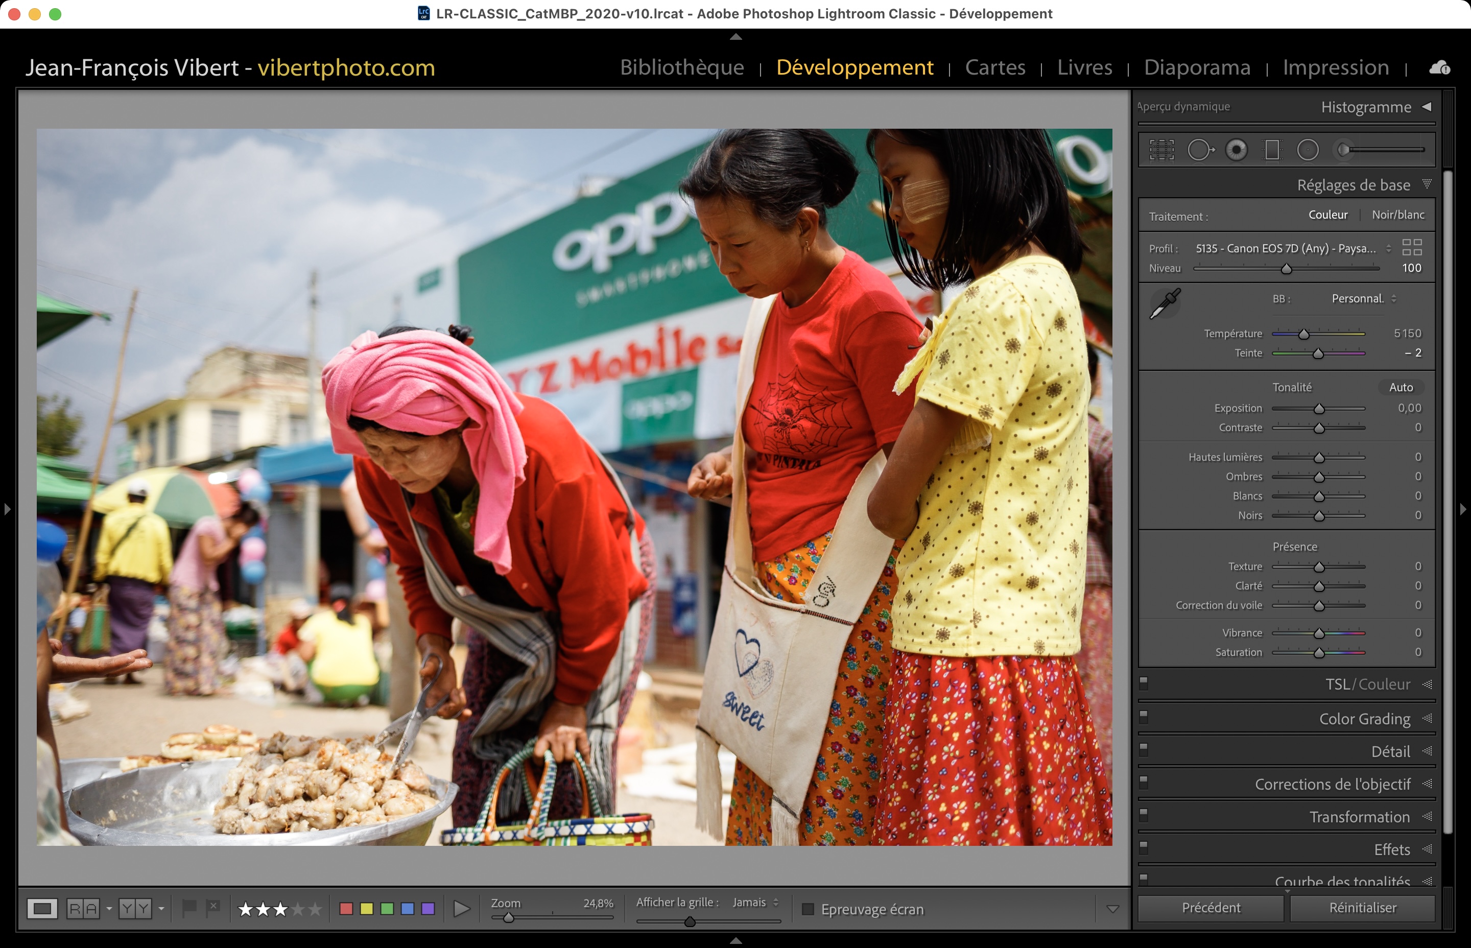The height and width of the screenshot is (948, 1471).
Task: Open the Impression module
Action: point(1336,67)
